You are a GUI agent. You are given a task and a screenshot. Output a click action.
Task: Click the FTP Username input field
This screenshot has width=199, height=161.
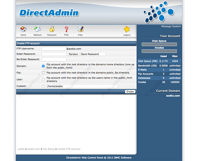click(54, 49)
